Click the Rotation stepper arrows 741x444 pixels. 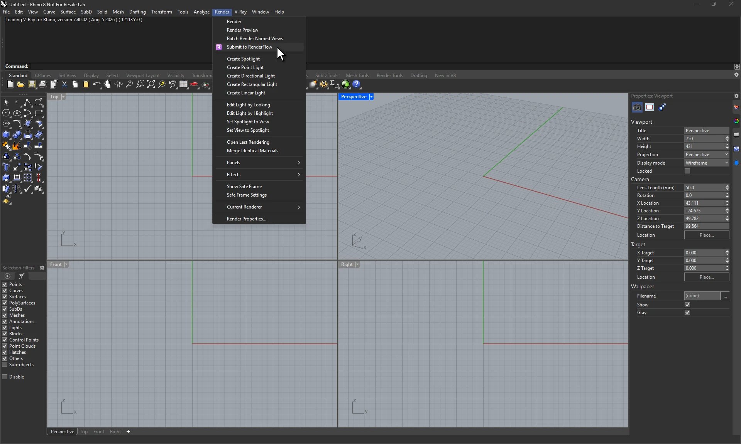727,195
